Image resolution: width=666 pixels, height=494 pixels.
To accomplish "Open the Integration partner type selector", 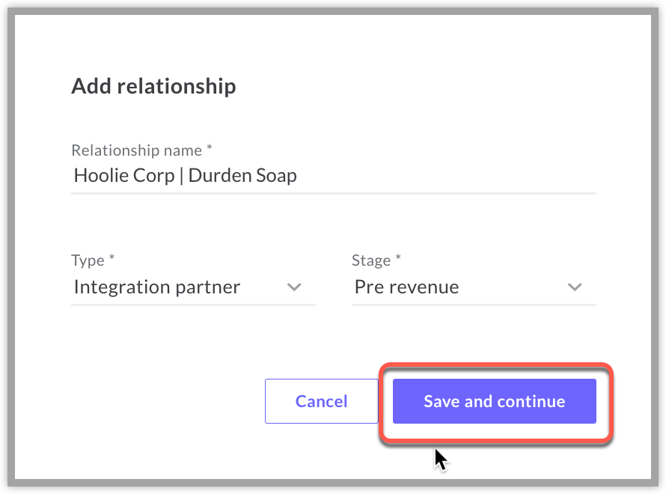I will pyautogui.click(x=193, y=287).
